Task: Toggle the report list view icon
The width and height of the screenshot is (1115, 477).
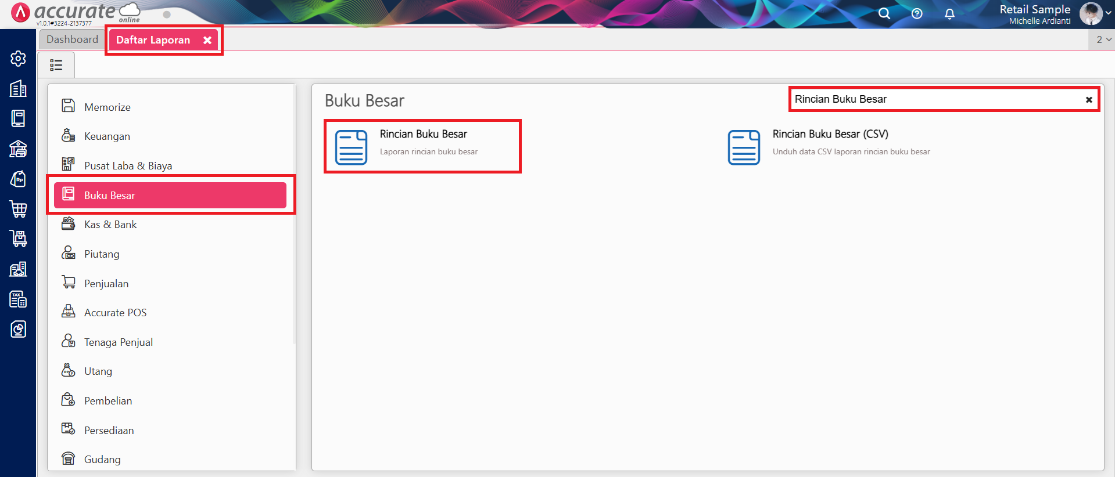Action: [x=56, y=65]
